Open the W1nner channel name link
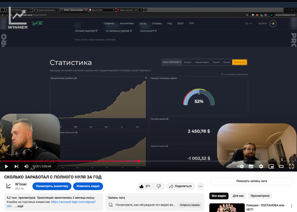This screenshot has width=297, height=212. [21, 184]
